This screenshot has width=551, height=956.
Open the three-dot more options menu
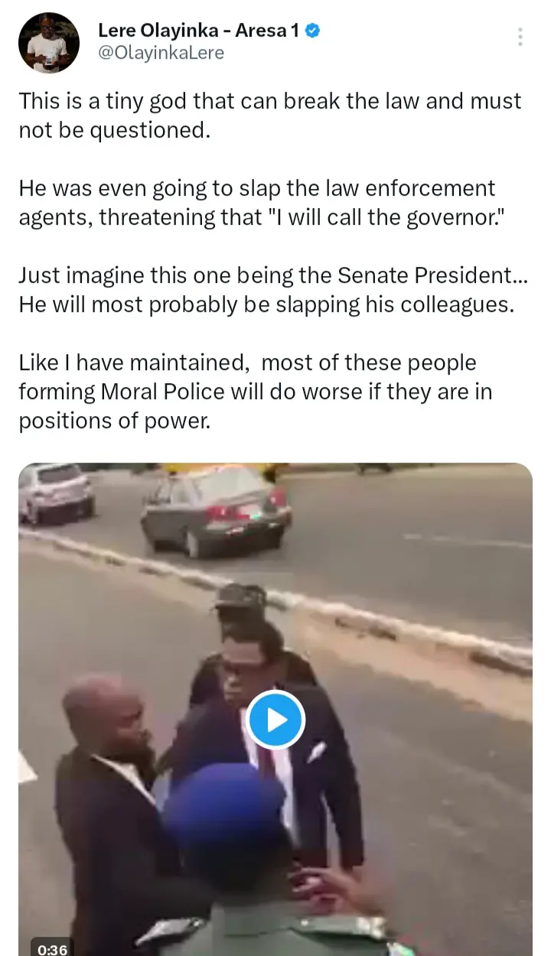pos(520,37)
